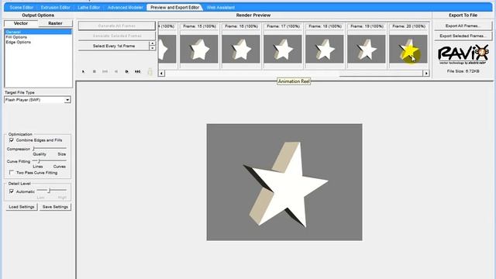Click the animation reel scrollbar track
This screenshot has width=496, height=279.
coord(294,74)
